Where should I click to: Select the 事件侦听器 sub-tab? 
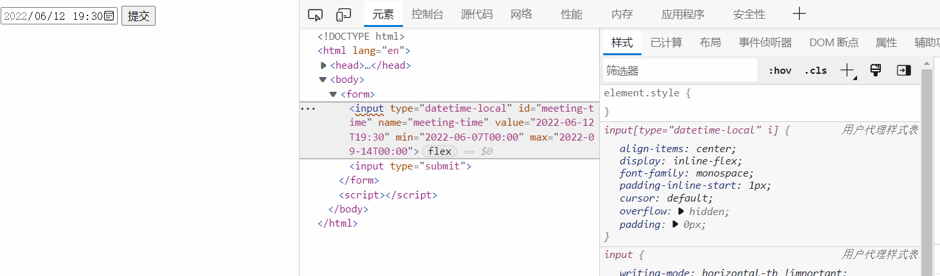click(x=765, y=43)
